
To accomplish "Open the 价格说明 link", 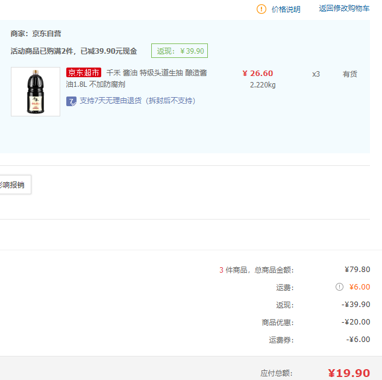I will point(286,9).
